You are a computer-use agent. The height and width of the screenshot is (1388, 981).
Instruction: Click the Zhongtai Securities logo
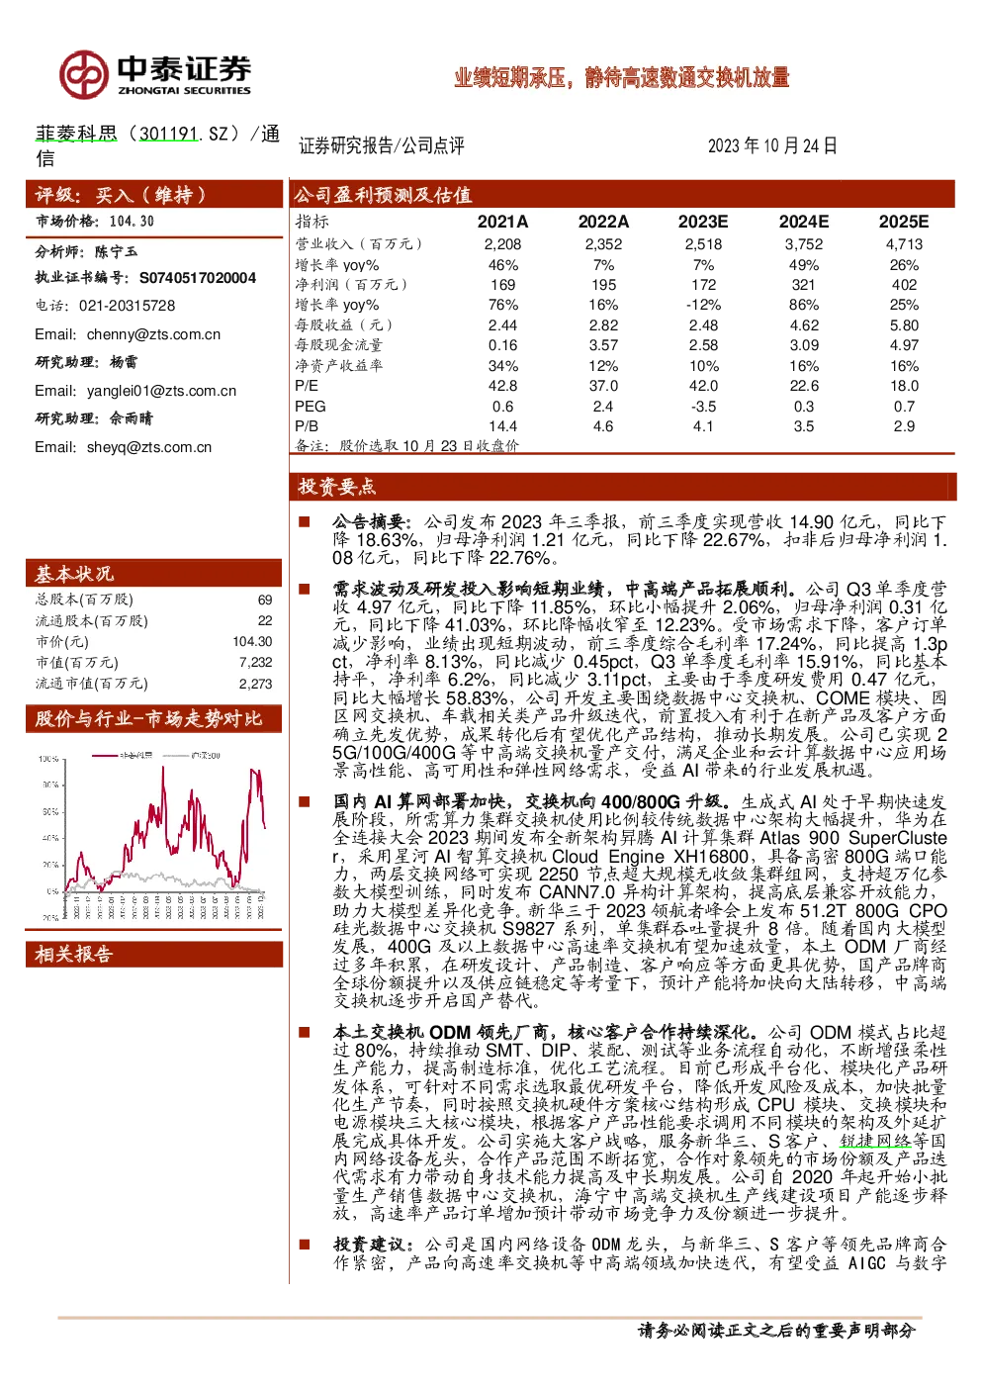tap(155, 74)
